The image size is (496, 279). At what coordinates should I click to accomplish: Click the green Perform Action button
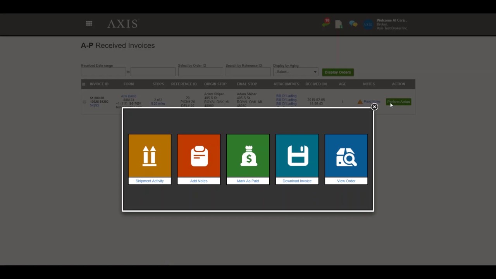pyautogui.click(x=399, y=102)
